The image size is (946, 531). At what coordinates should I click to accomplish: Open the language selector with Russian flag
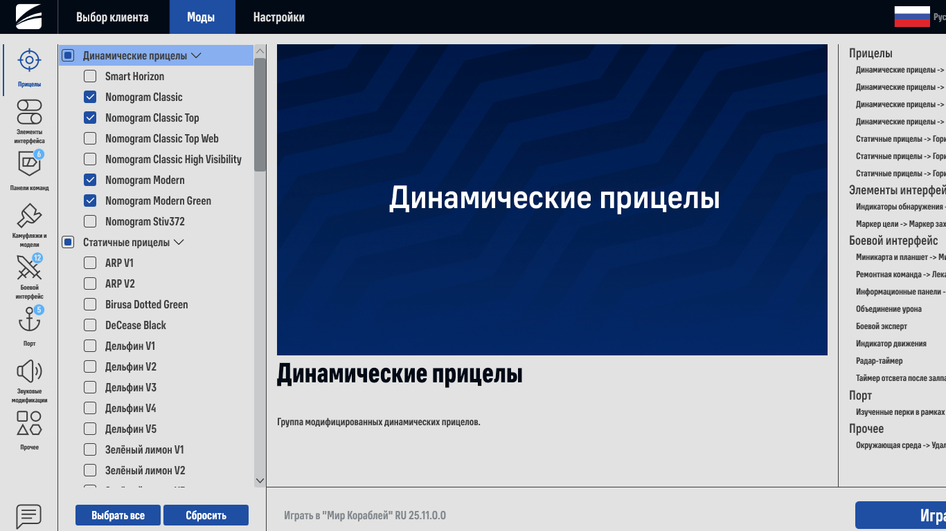pos(912,17)
